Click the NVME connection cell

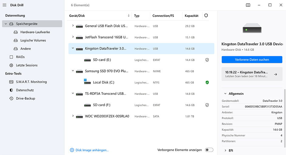click(x=157, y=71)
